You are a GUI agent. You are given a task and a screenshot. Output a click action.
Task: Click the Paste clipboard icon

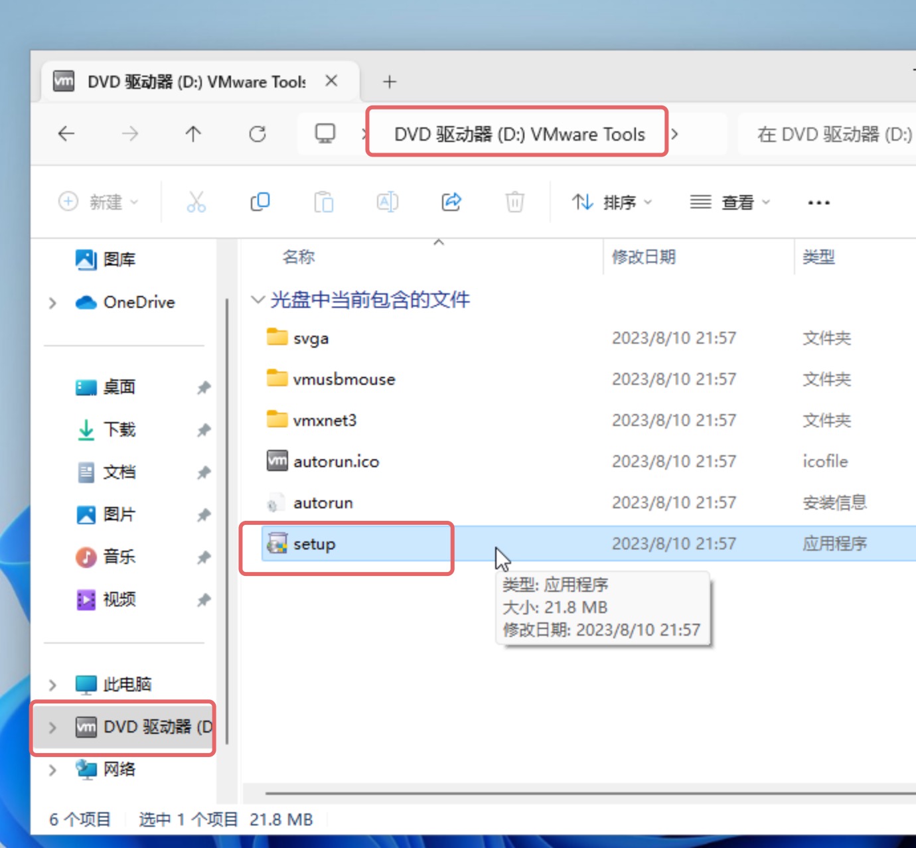(324, 202)
